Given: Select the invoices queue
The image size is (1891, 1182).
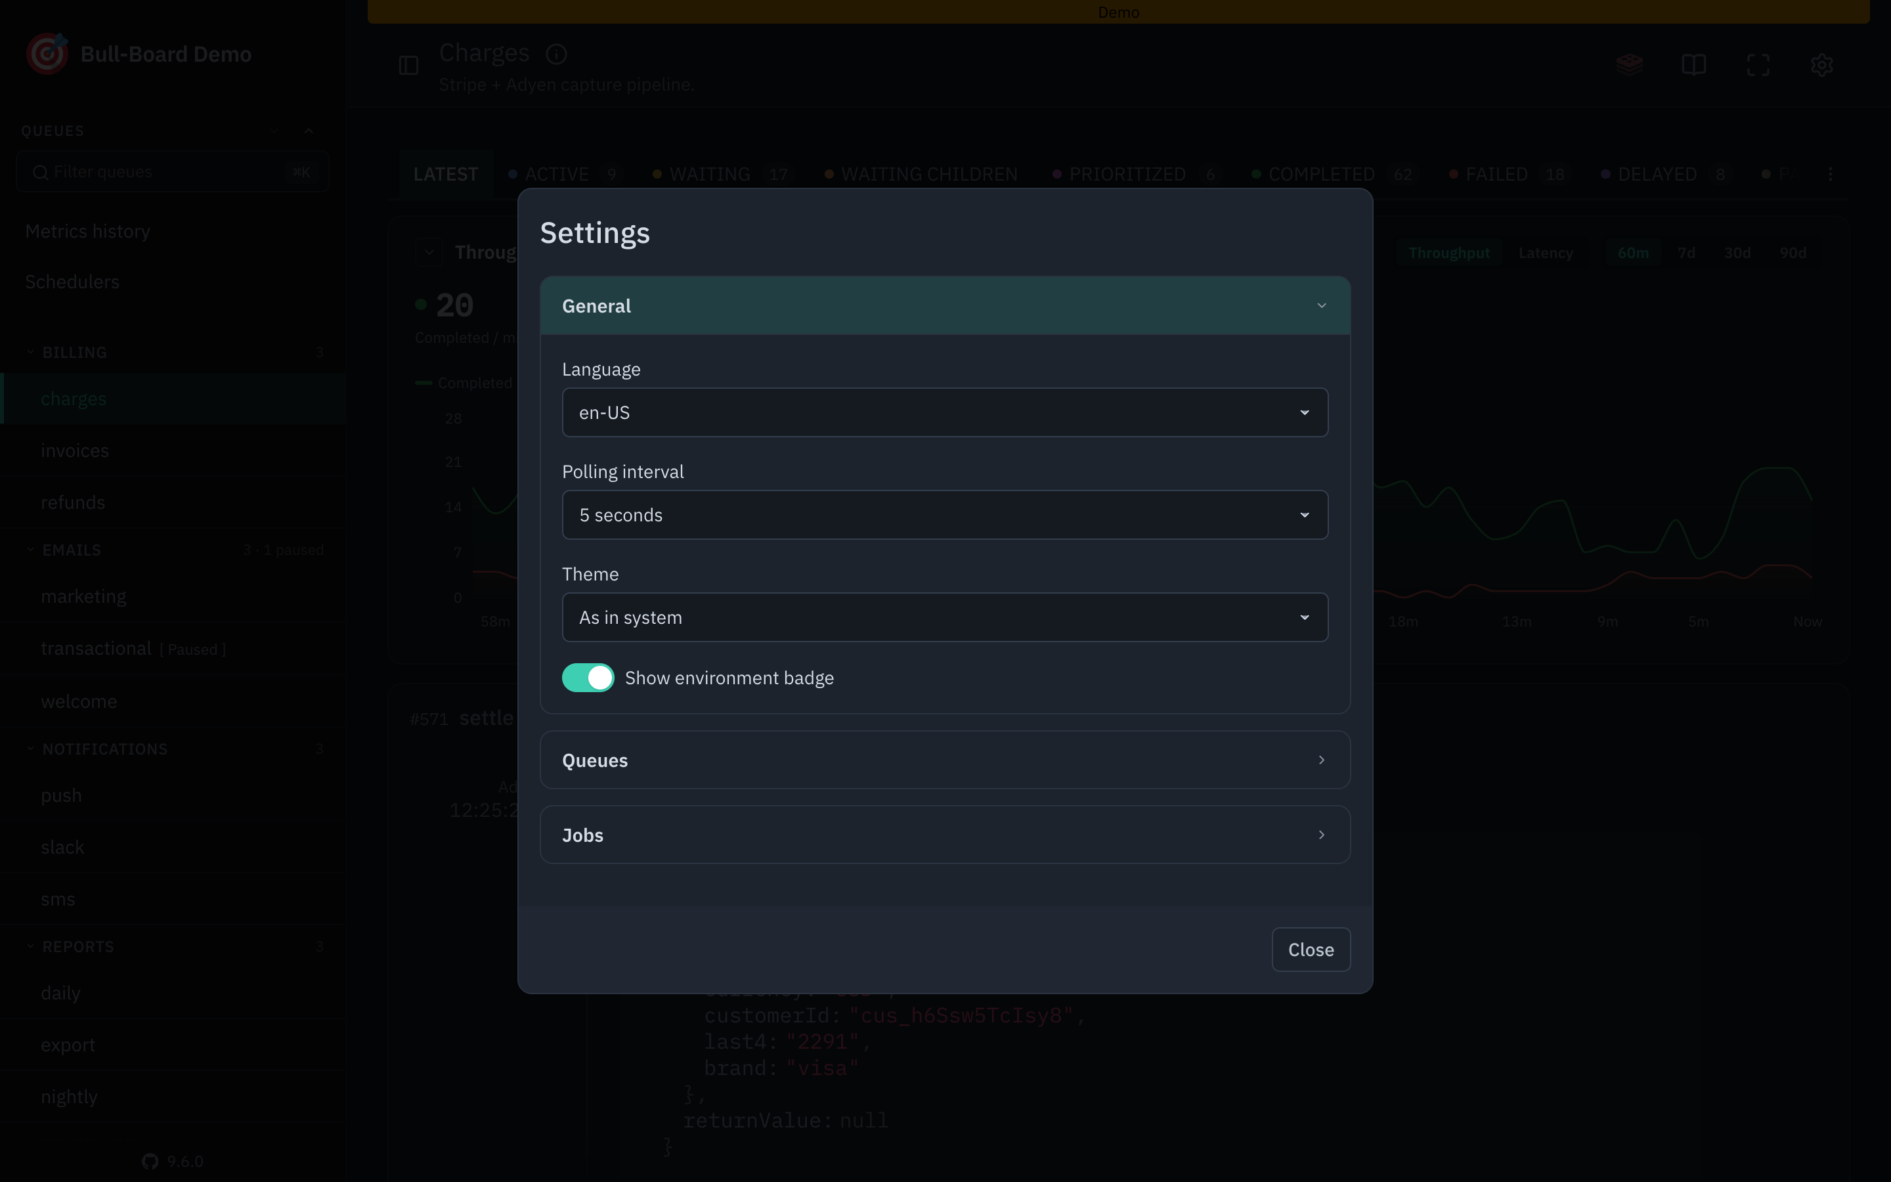Looking at the screenshot, I should tap(172, 450).
